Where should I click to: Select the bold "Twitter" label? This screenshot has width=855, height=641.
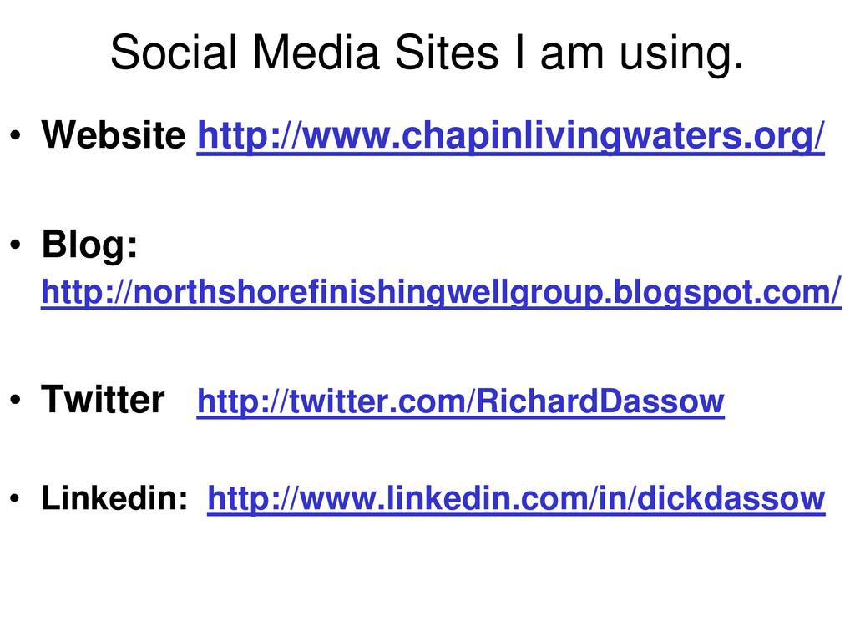[104, 401]
